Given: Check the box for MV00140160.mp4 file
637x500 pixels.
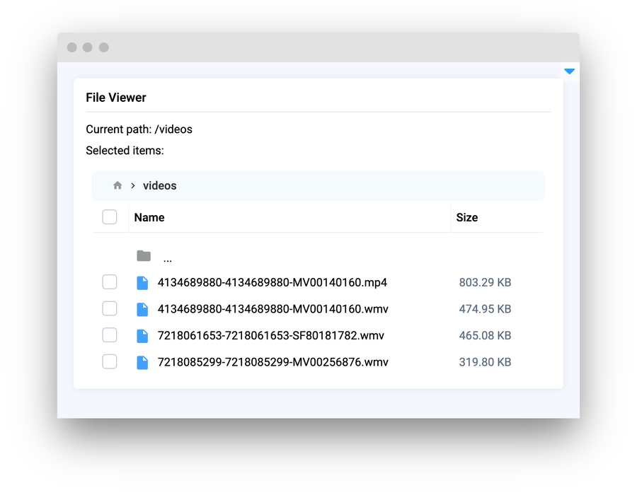Looking at the screenshot, I should coord(110,282).
